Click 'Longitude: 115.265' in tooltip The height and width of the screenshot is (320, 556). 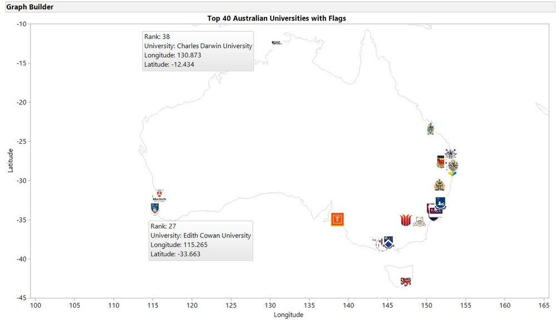(179, 245)
